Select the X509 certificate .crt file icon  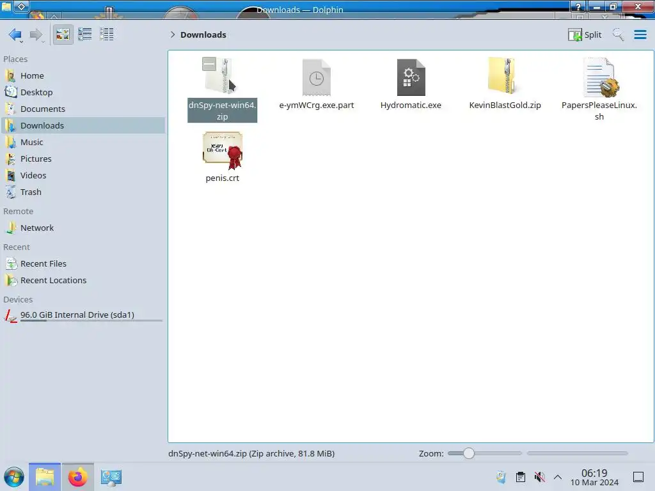(x=223, y=151)
